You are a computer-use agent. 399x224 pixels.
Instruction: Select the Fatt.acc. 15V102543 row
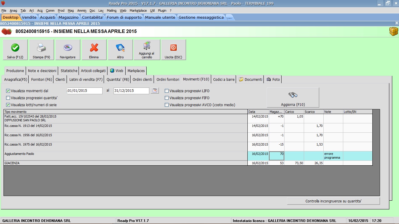pyautogui.click(x=188, y=118)
